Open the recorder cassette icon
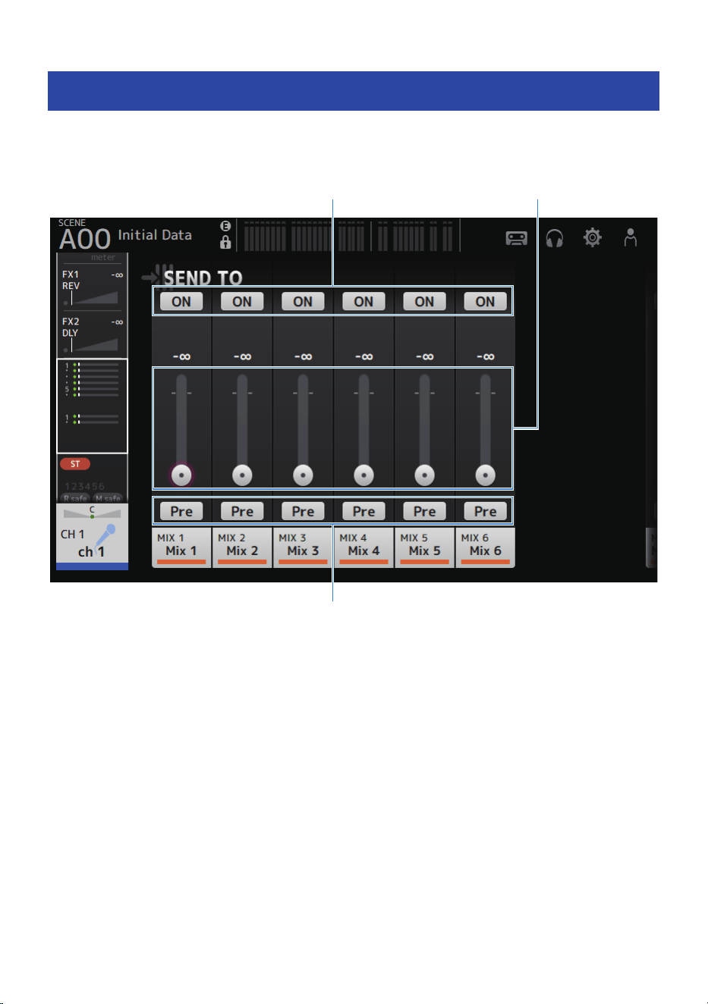 [516, 238]
